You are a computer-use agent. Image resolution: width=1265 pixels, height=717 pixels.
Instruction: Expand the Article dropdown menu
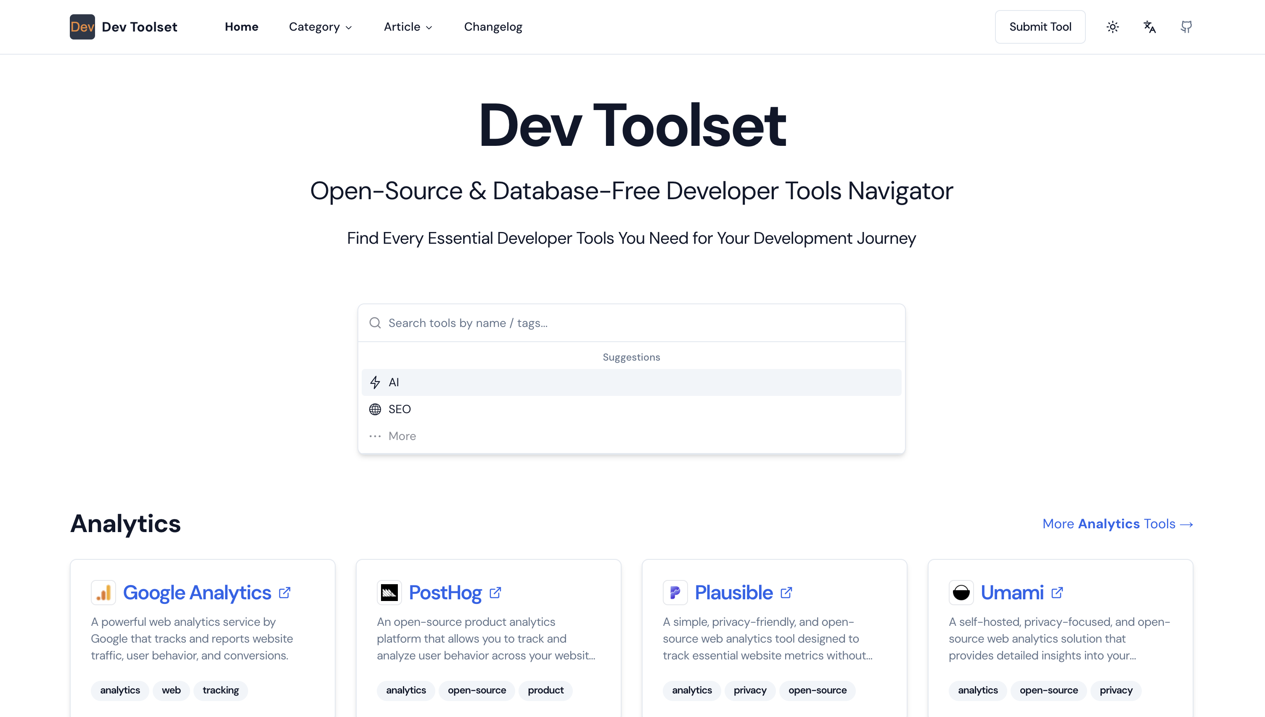coord(408,27)
